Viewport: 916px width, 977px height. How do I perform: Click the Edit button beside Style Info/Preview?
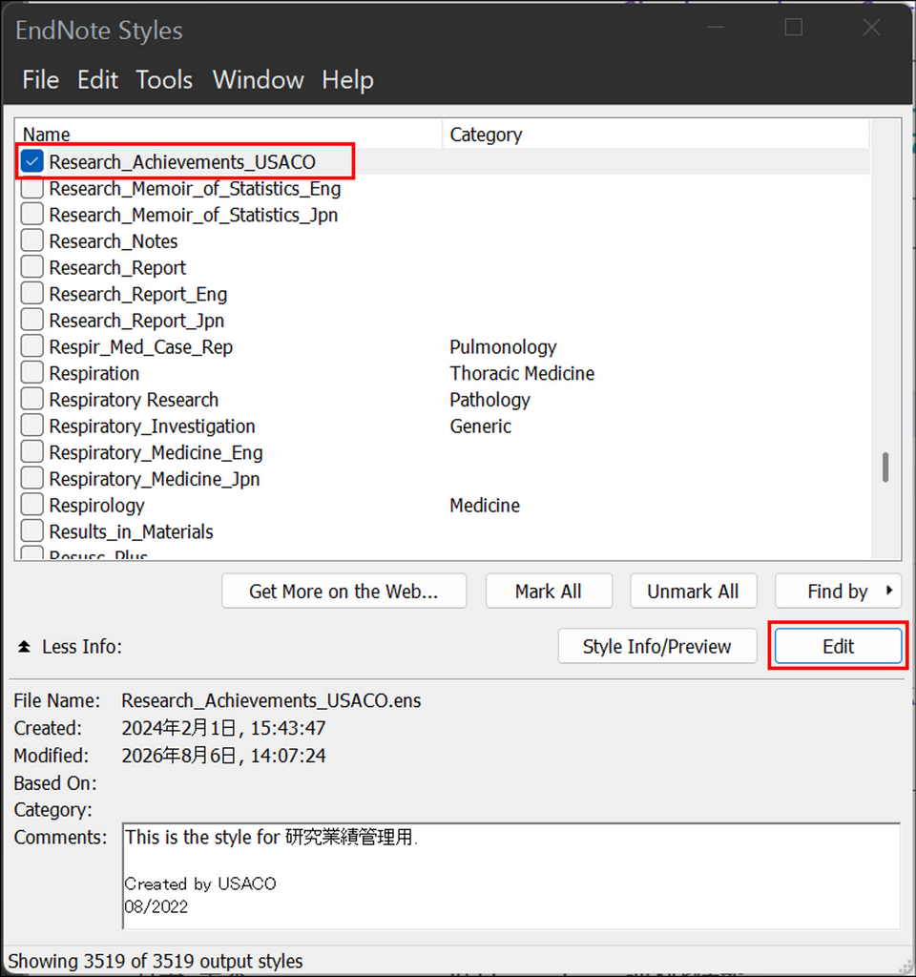click(838, 646)
